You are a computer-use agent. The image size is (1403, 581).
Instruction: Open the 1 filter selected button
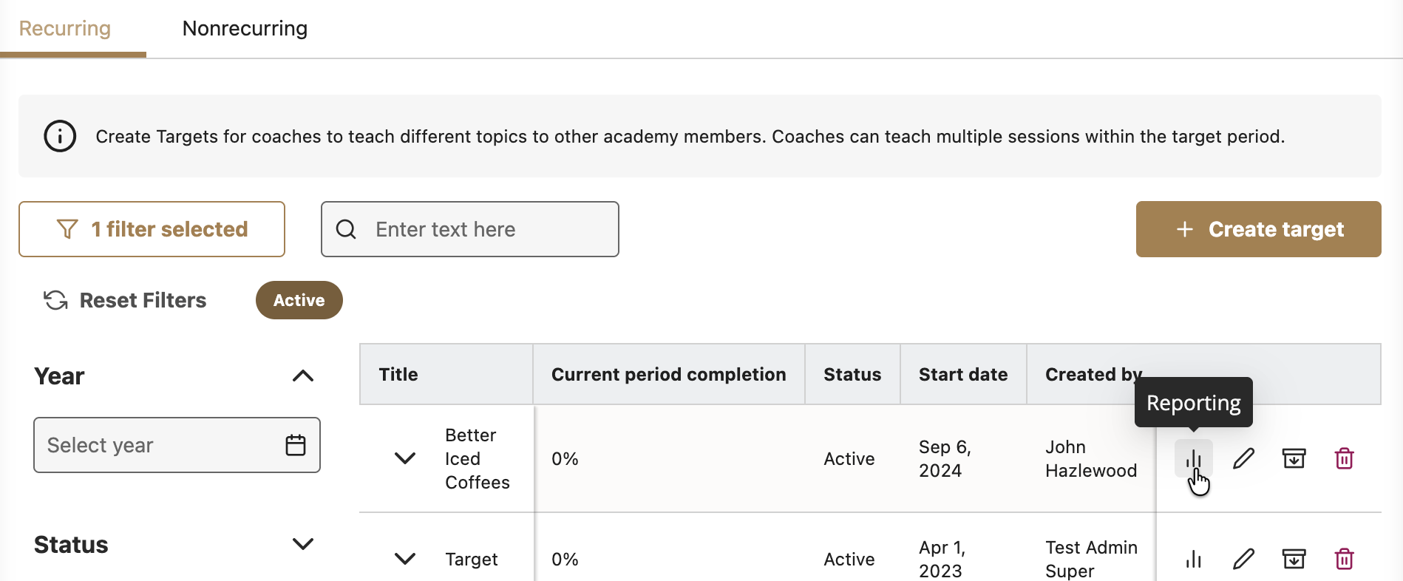point(152,229)
